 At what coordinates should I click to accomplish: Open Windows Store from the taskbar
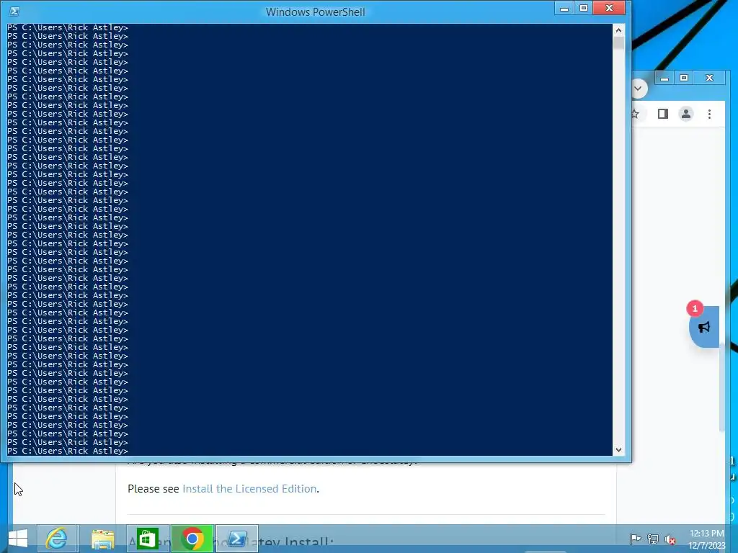pyautogui.click(x=147, y=539)
